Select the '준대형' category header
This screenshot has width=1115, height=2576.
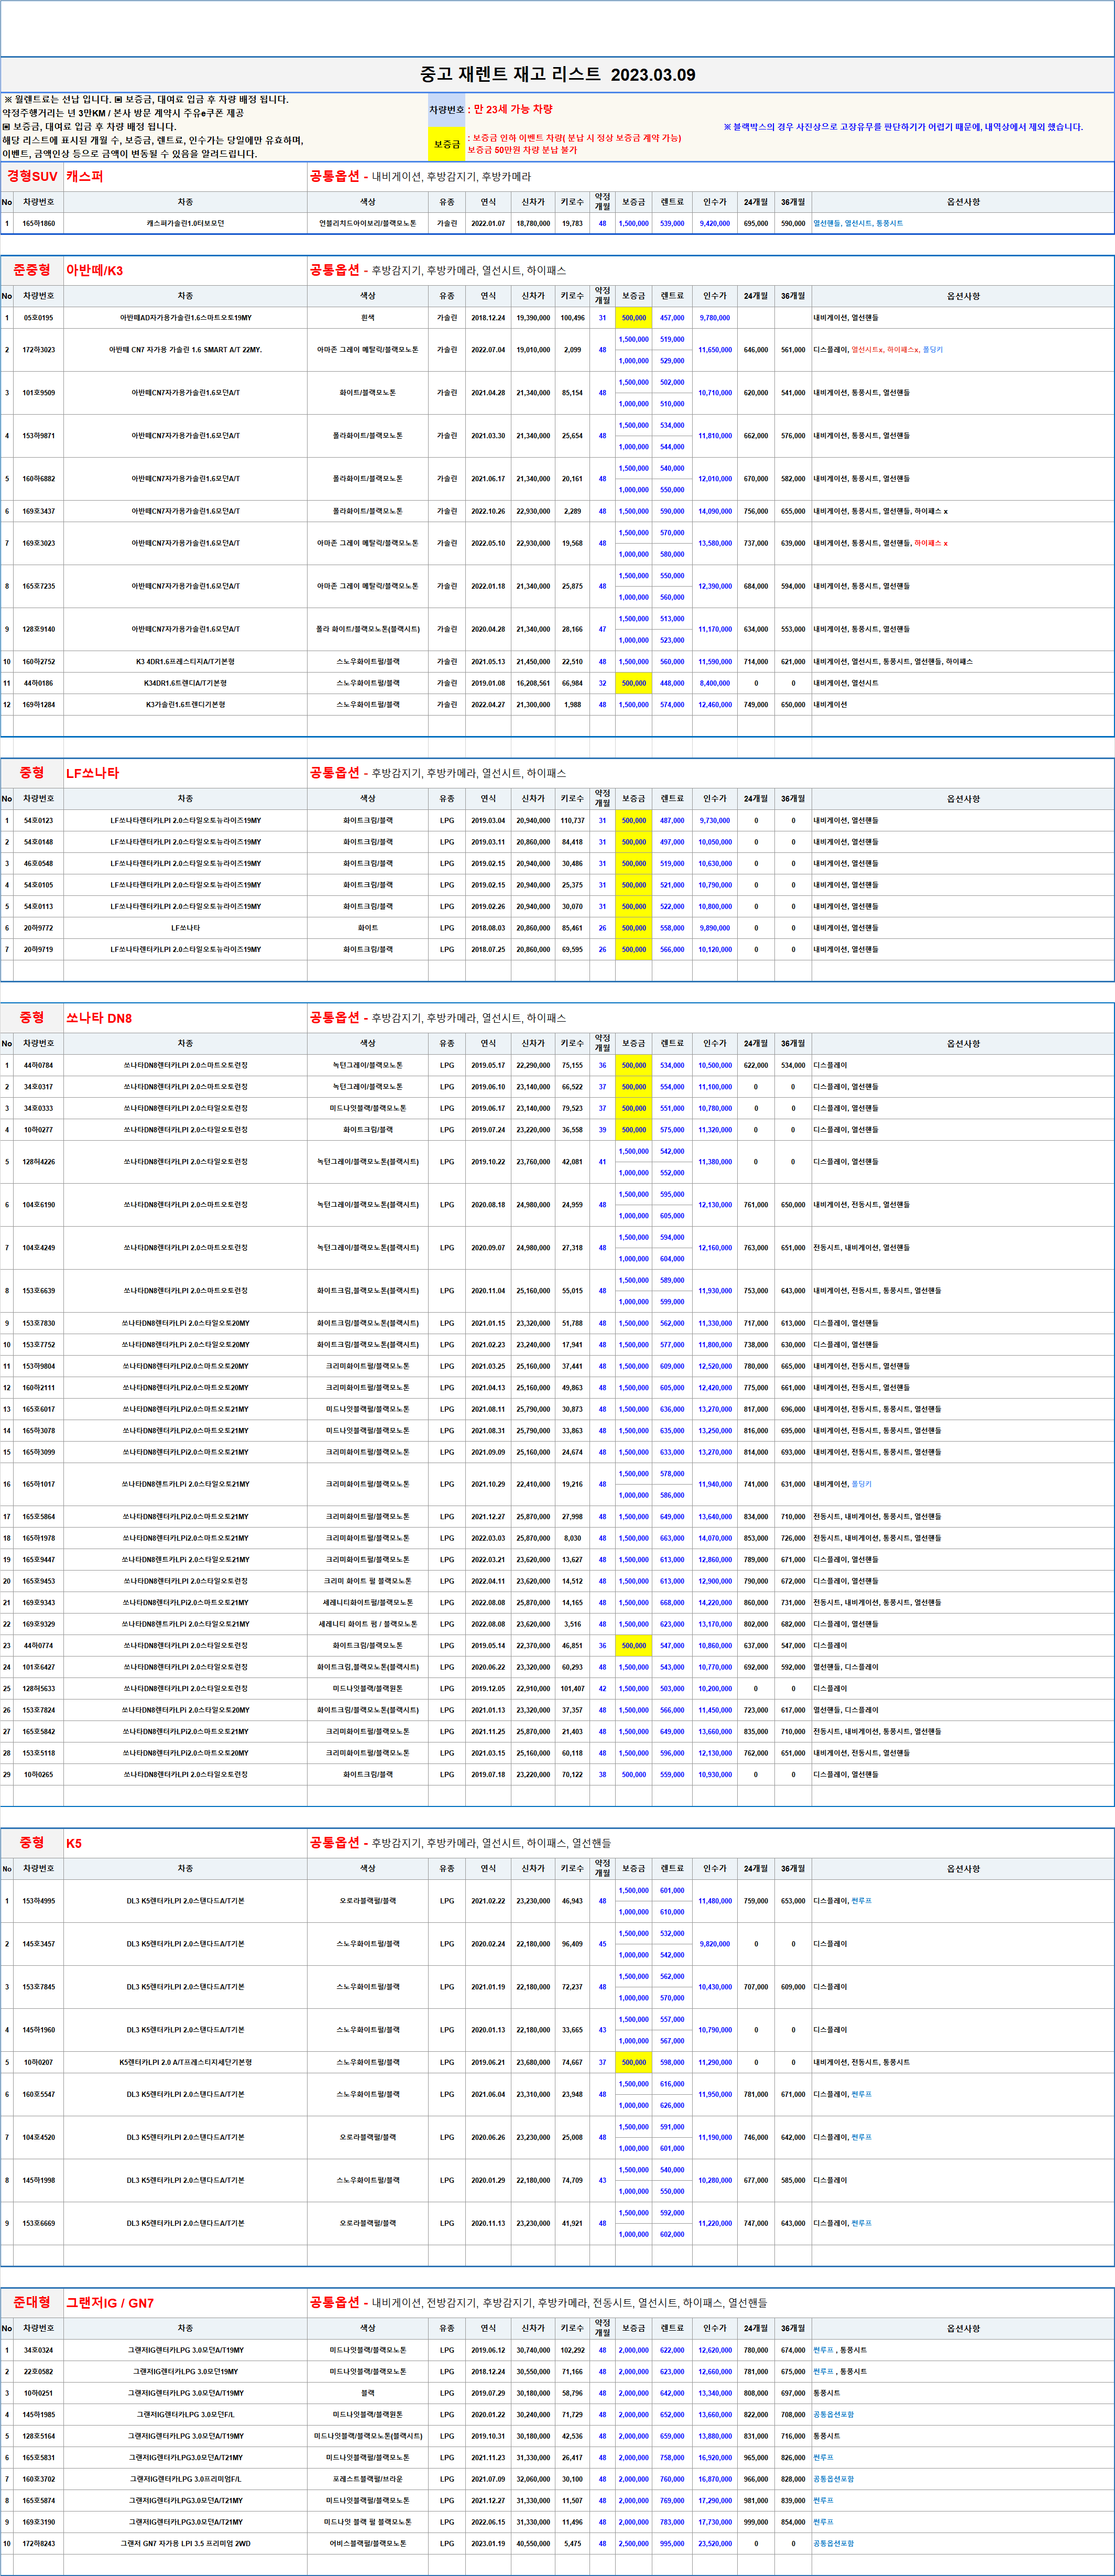(x=32, y=2302)
